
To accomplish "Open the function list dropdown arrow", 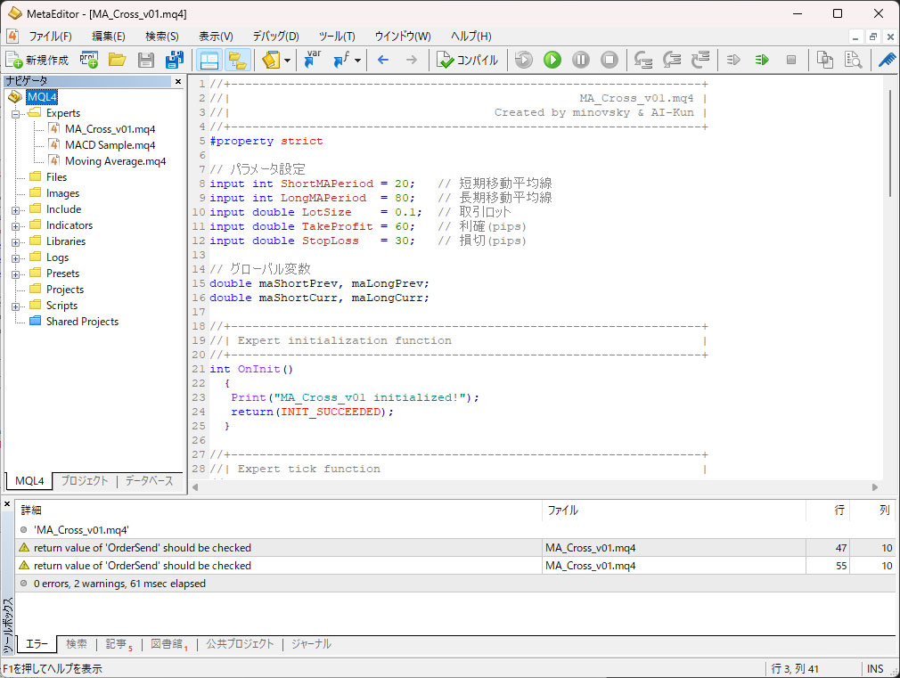I will tap(358, 60).
